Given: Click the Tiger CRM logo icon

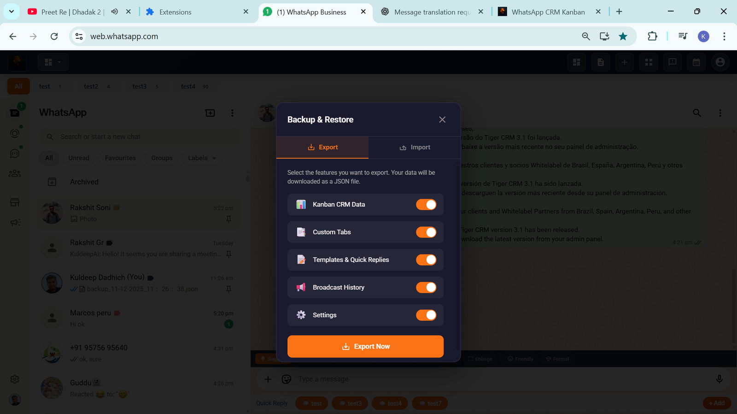Looking at the screenshot, I should pyautogui.click(x=17, y=62).
